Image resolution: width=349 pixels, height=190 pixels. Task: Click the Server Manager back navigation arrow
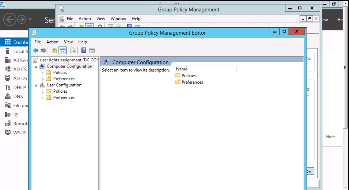point(10,19)
